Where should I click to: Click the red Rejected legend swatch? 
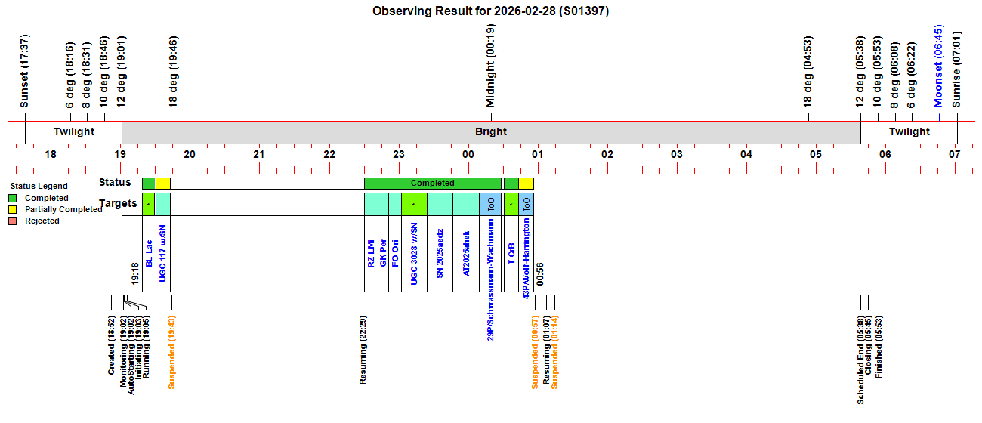[13, 221]
